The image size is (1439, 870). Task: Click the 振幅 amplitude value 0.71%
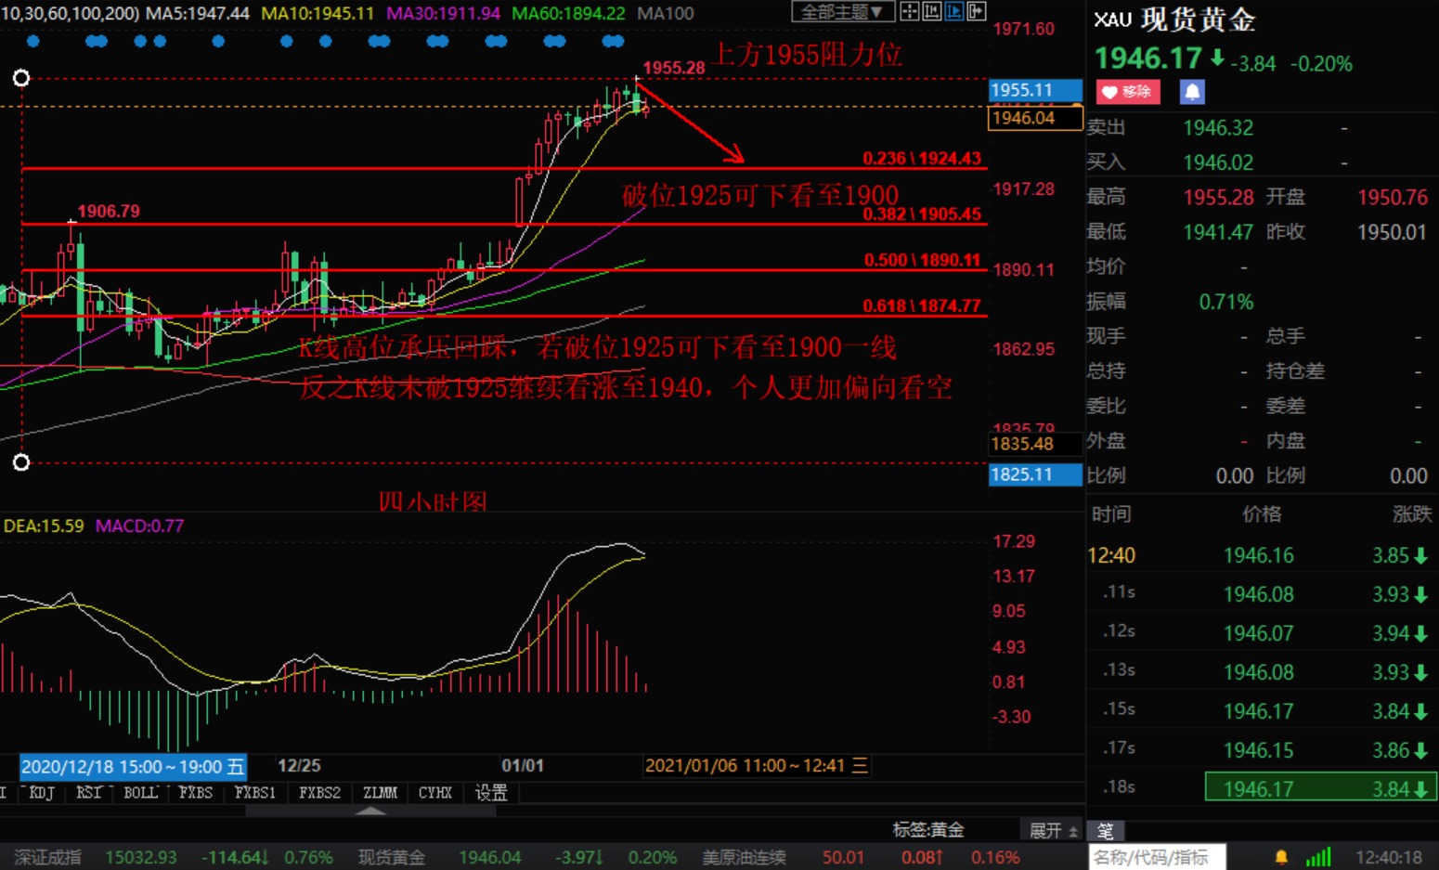tap(1225, 302)
